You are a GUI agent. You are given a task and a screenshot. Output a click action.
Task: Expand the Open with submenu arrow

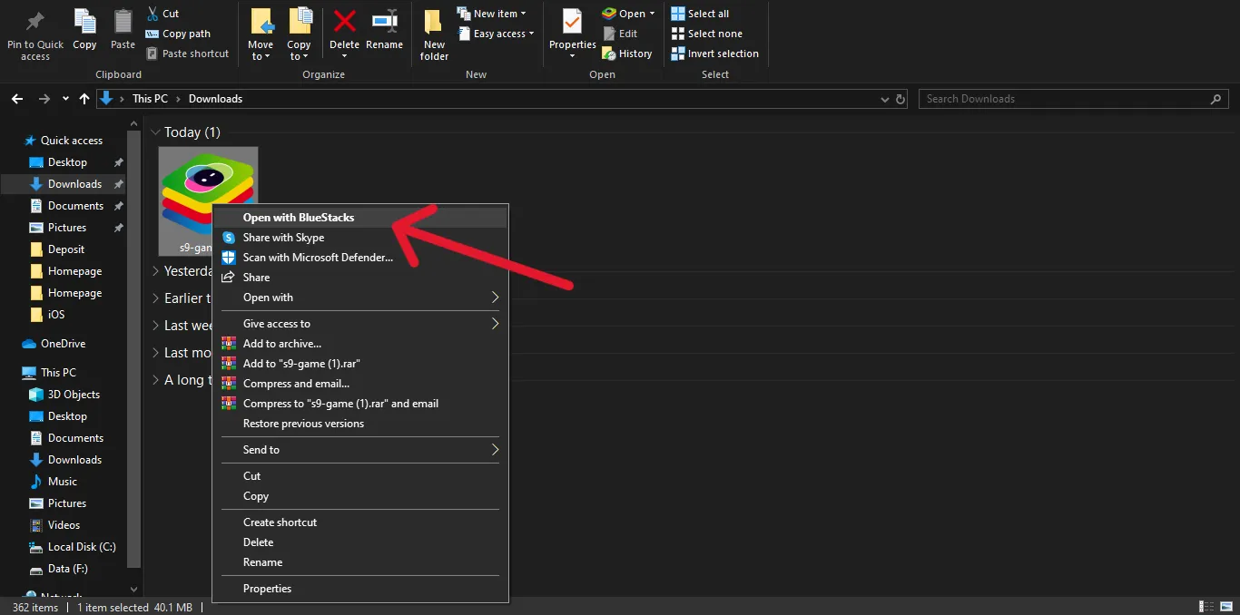pyautogui.click(x=494, y=297)
